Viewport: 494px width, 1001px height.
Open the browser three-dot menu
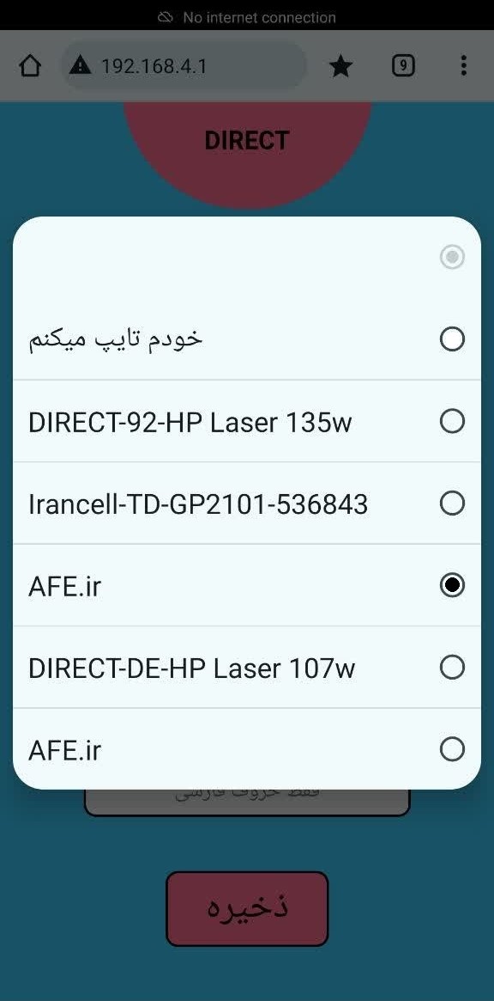click(463, 65)
